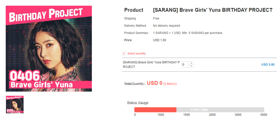Screen dimensions: 280x121
Task: Decrease quantity with the down arrow
Action: [191, 66]
